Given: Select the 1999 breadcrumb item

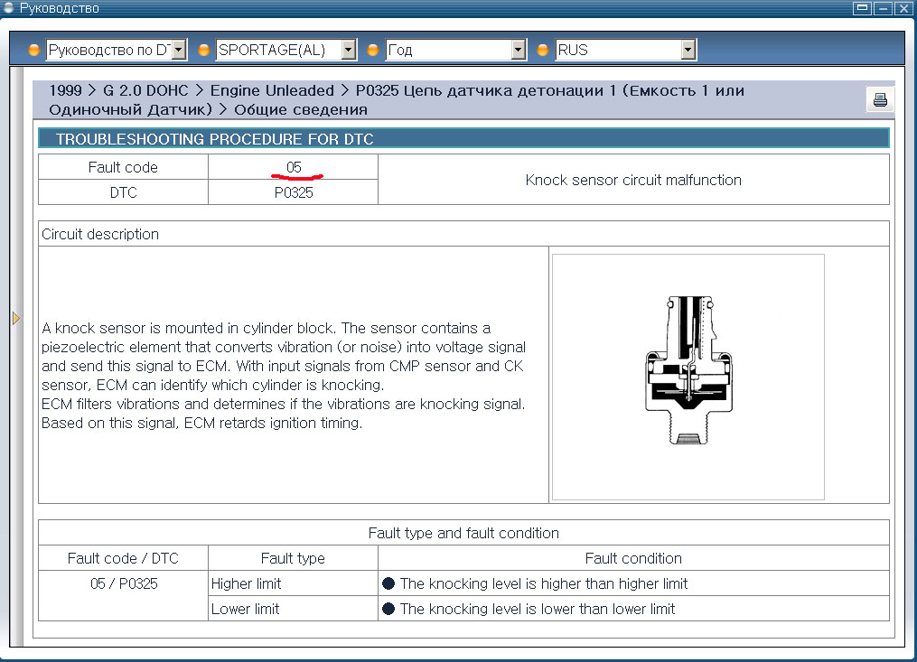Looking at the screenshot, I should click(x=66, y=91).
